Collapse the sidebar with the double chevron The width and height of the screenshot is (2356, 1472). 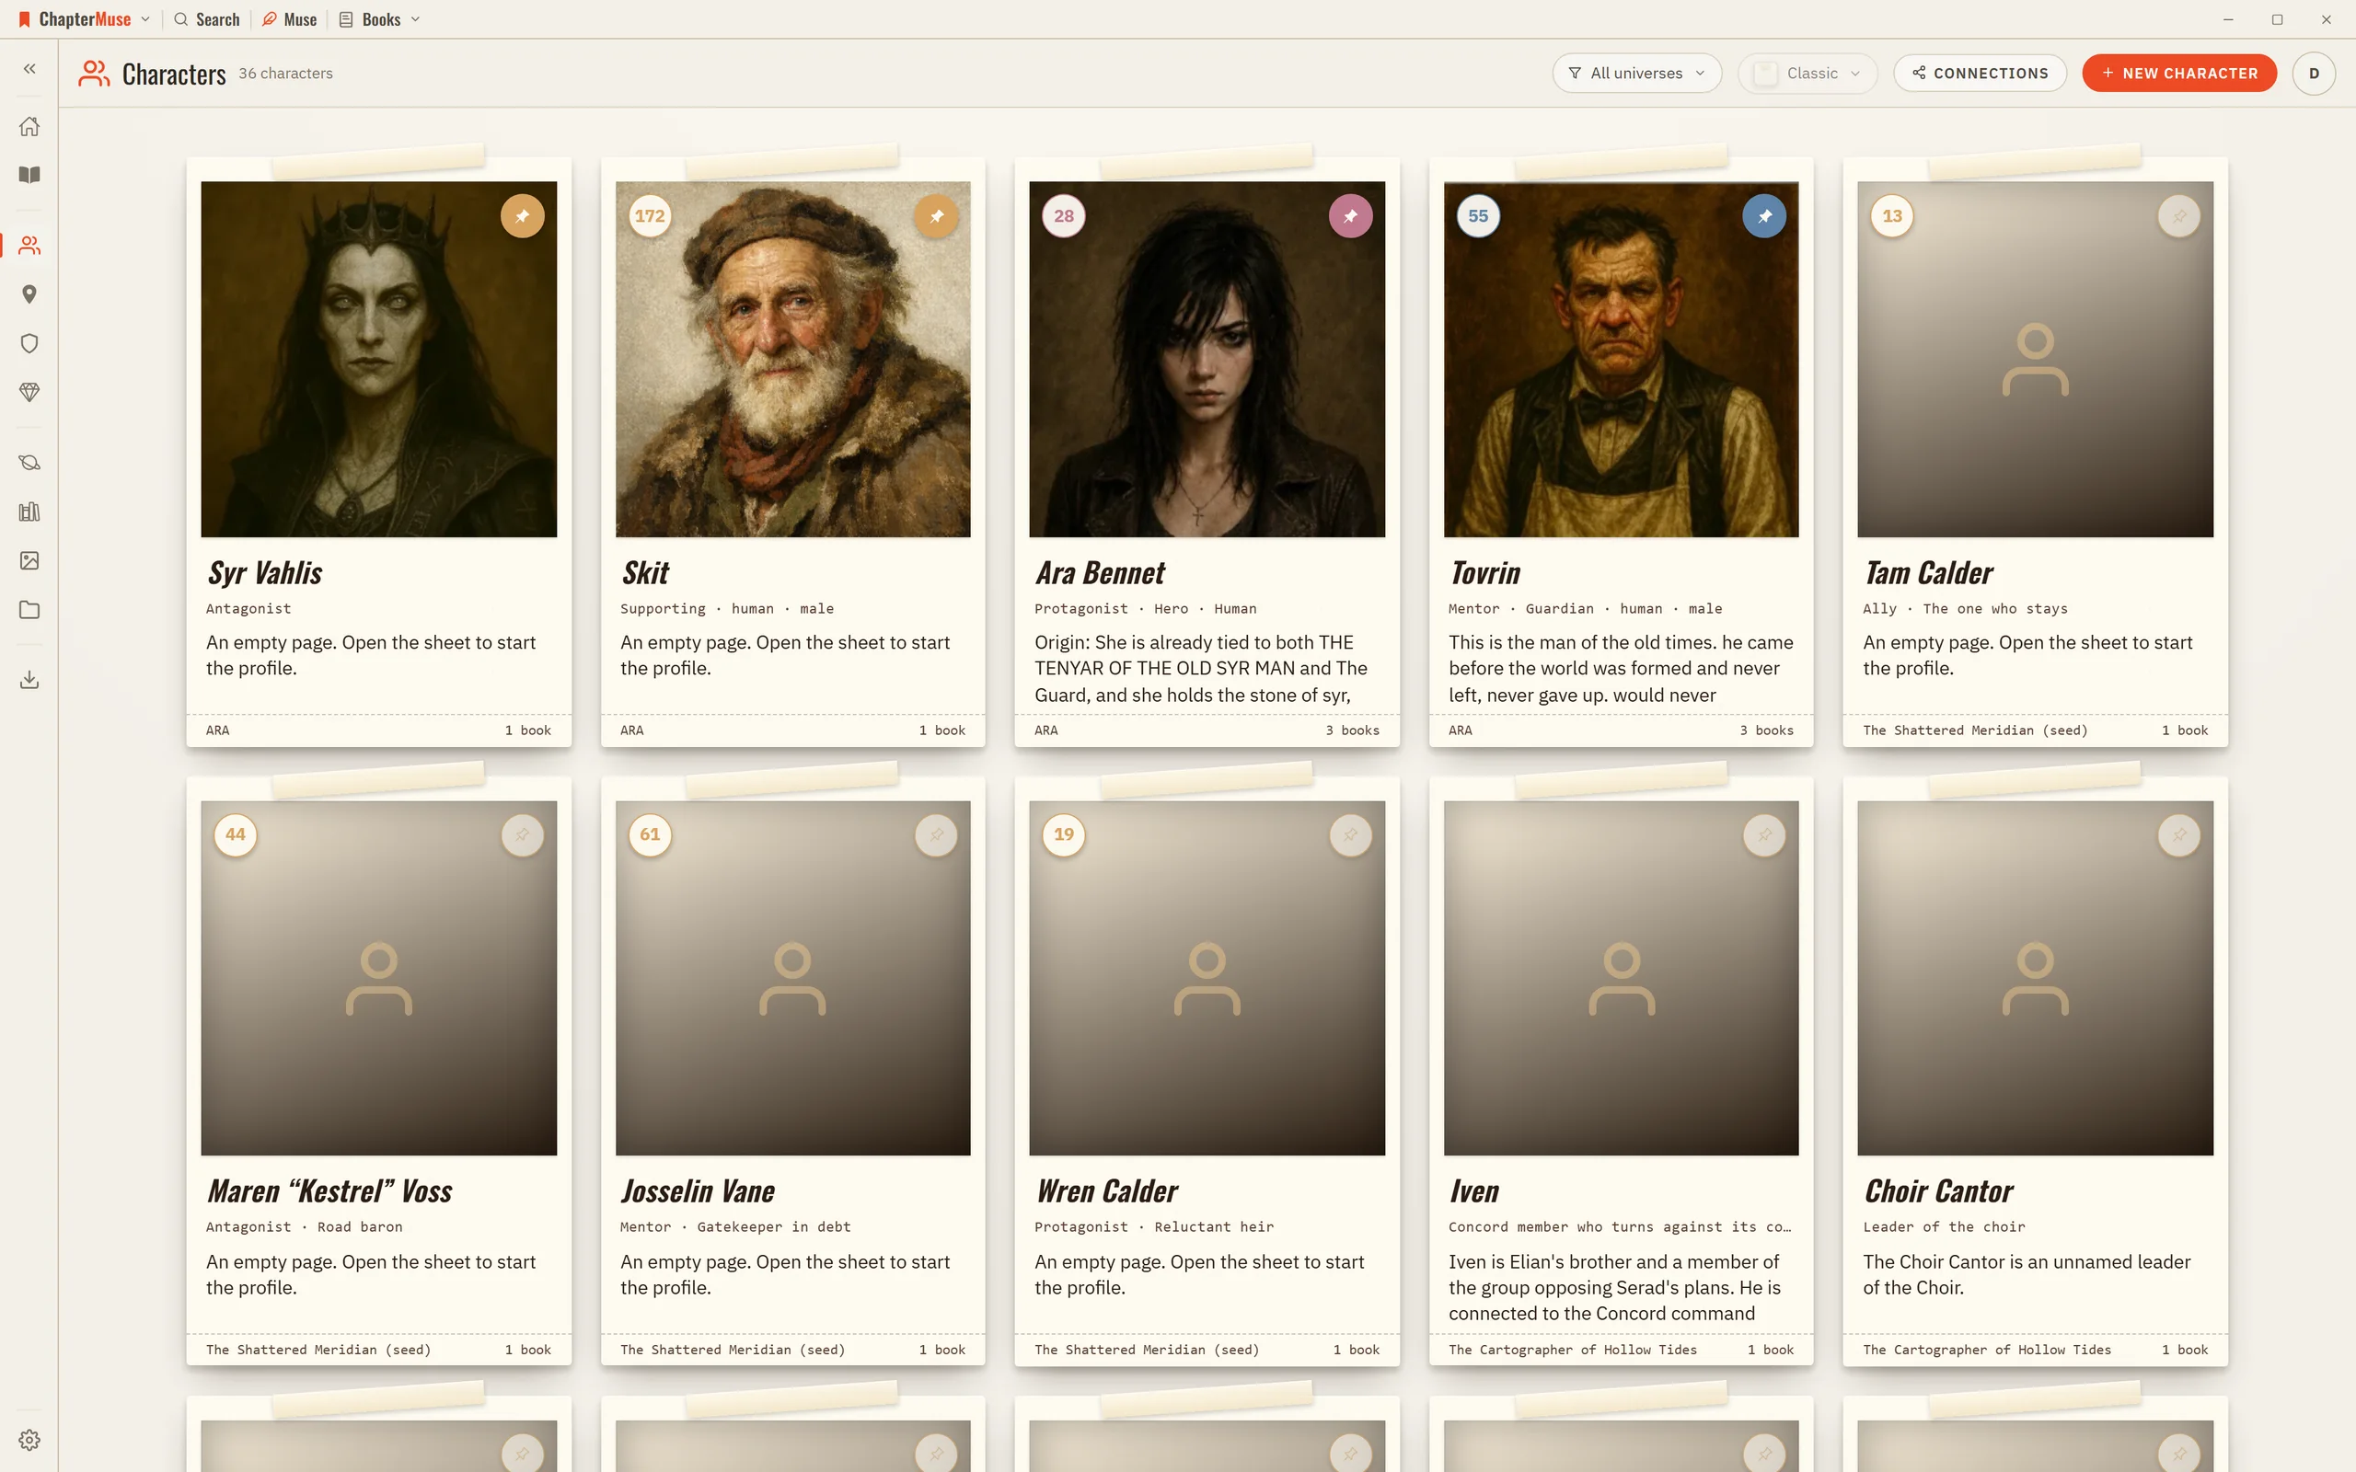(x=29, y=69)
